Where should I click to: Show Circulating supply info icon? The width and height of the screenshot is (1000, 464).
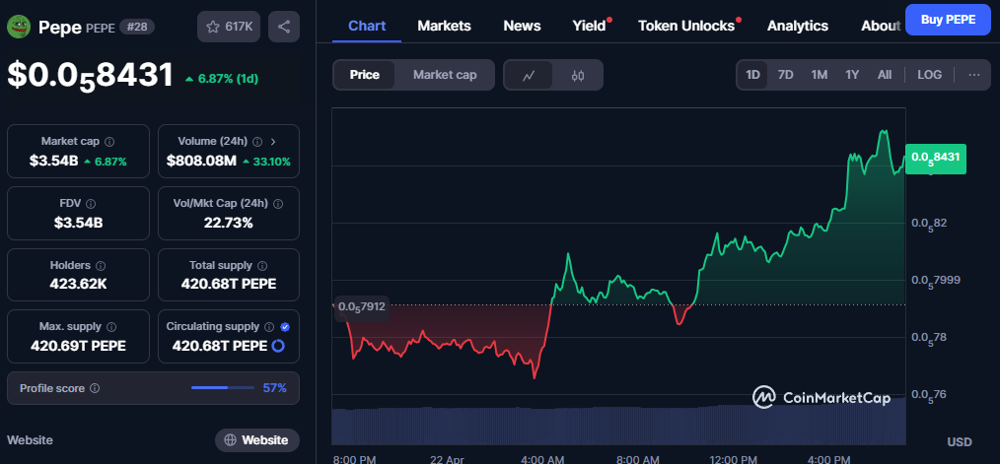[x=270, y=326]
